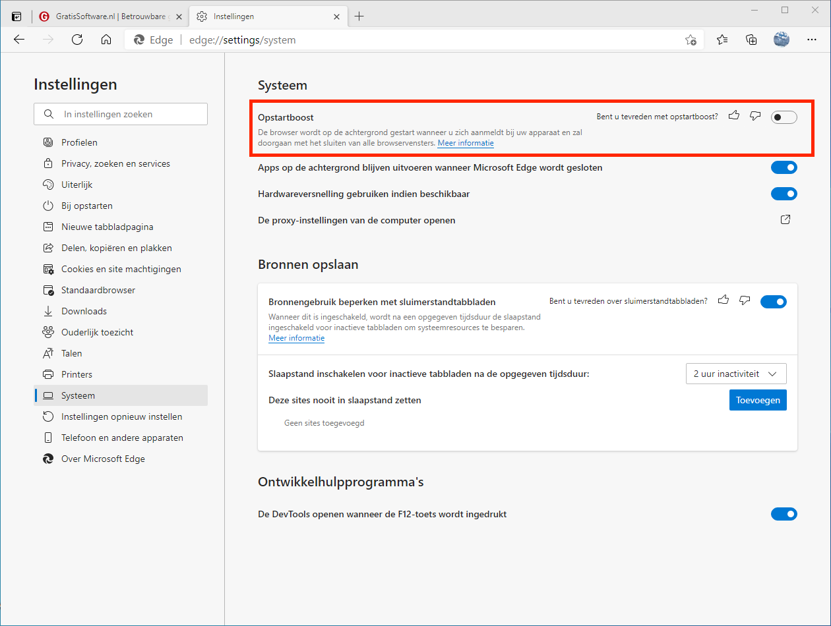Disable Hardwareversnelling gebruiken toggle
The image size is (831, 626).
[784, 194]
